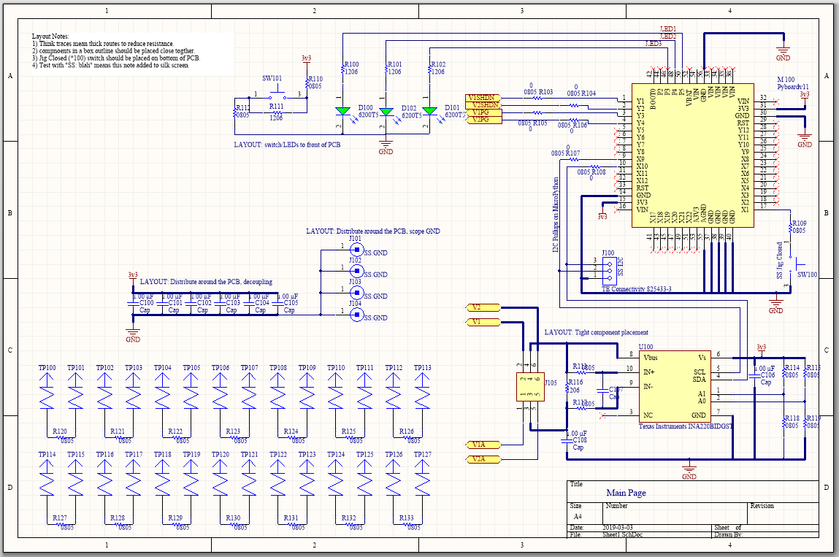
Task: Select the J103 test point circle
Action: coord(357,293)
